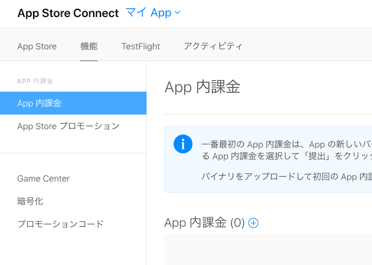Click the APP 内課金 sidebar group label
The image size is (372, 265).
pos(35,81)
